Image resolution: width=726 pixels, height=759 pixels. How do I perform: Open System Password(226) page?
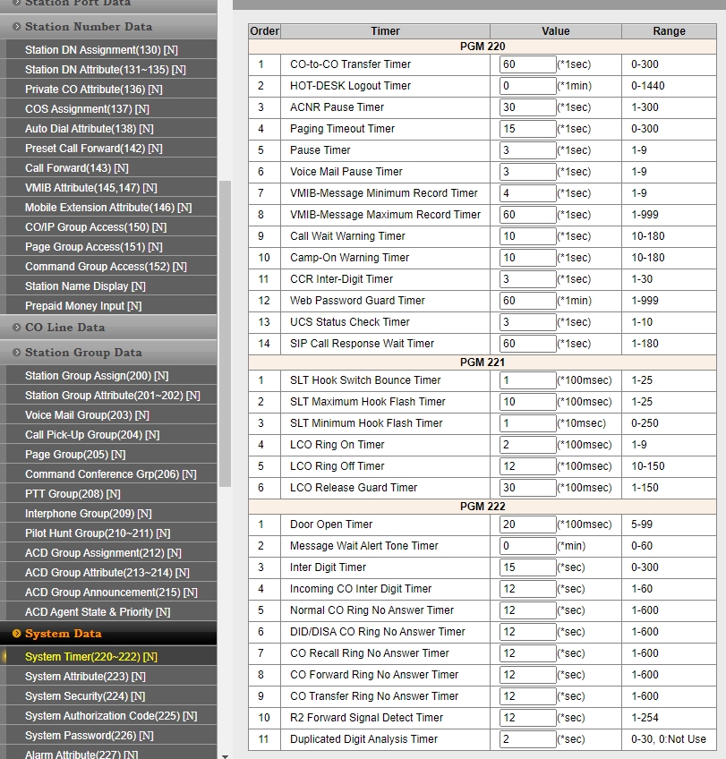89,736
